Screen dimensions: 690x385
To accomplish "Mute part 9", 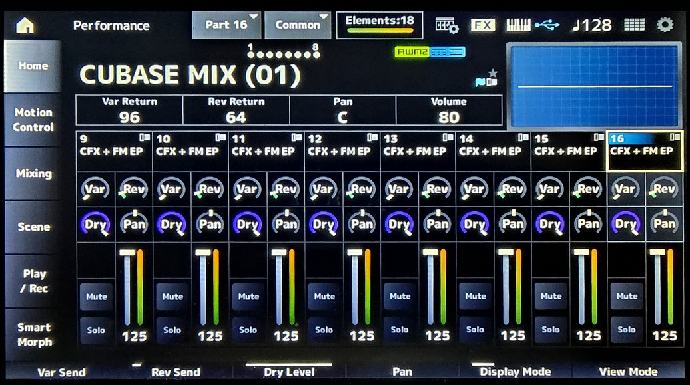I will 97,297.
